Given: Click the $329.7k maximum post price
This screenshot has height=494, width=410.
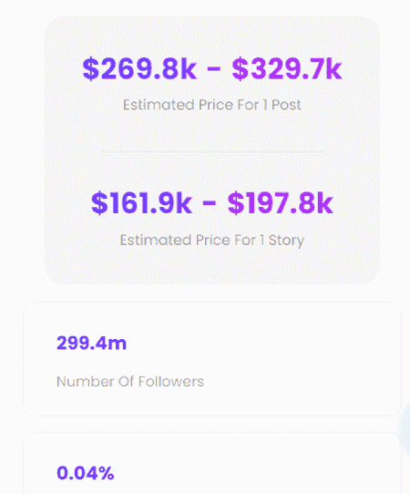Looking at the screenshot, I should 287,68.
